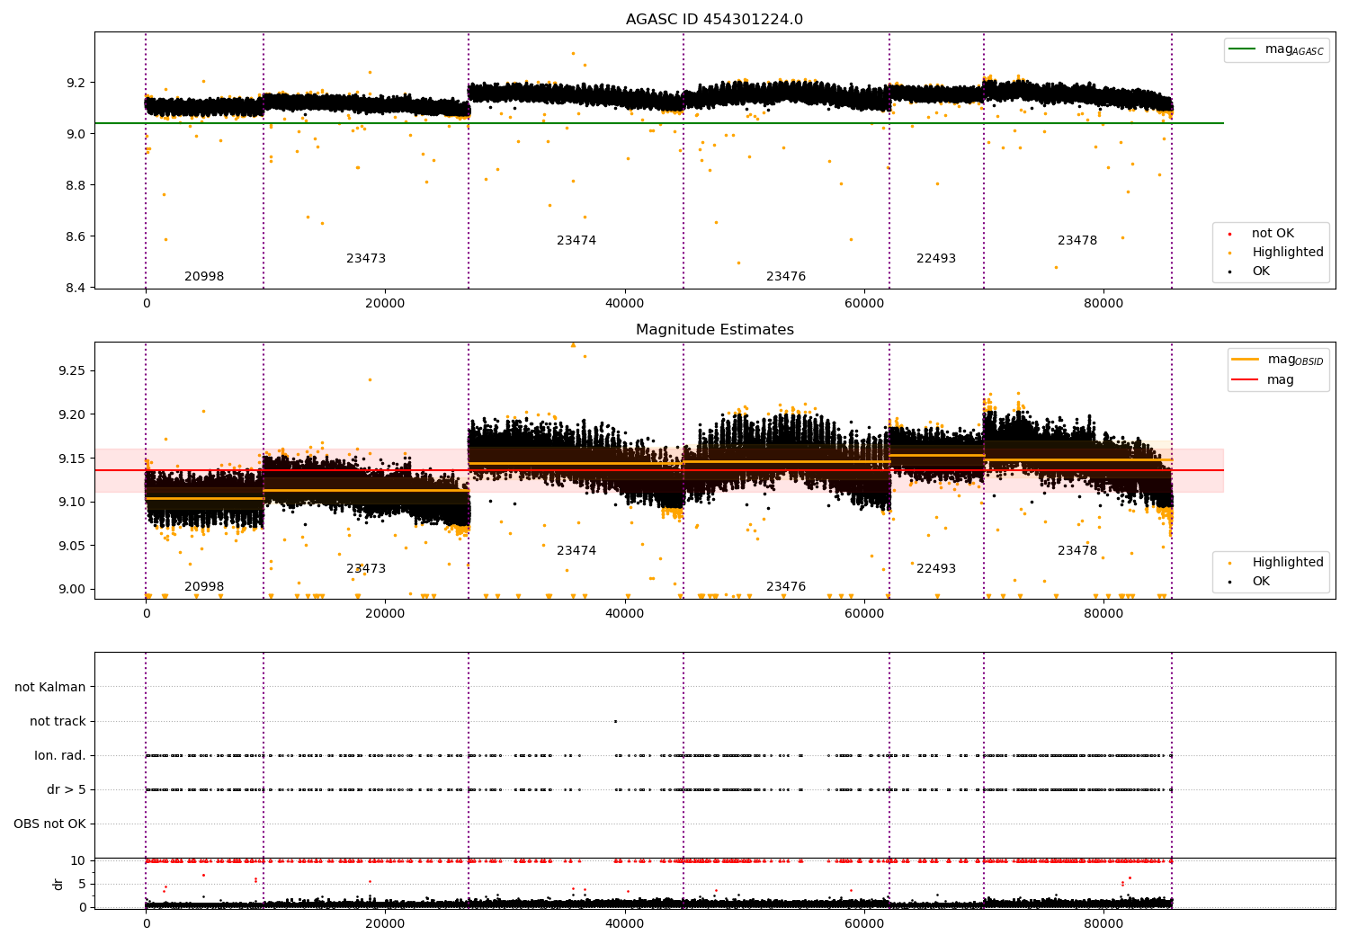Click the isolated 'not track' data point

coord(615,721)
